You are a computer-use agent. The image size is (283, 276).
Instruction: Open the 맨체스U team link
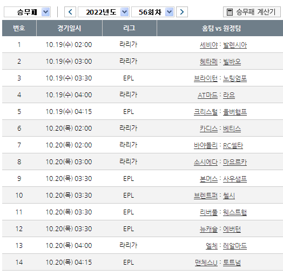(x=206, y=263)
